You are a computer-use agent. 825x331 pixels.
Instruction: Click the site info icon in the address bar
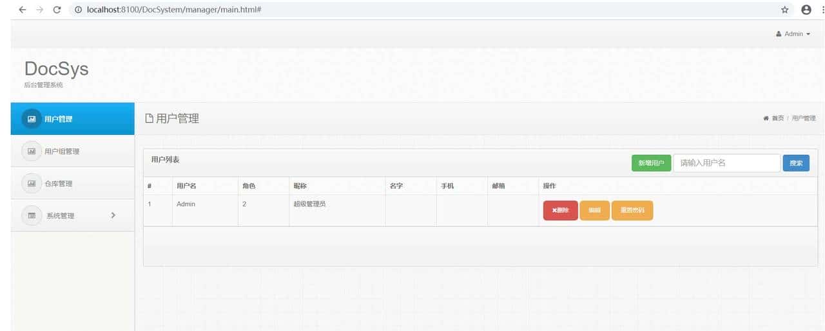79,10
